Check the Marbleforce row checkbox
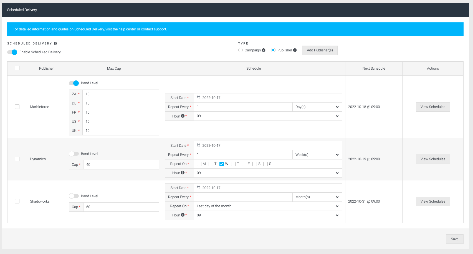473x254 pixels. pos(17,107)
